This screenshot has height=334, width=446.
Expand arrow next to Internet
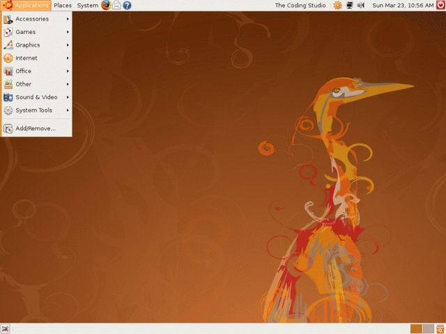point(68,58)
